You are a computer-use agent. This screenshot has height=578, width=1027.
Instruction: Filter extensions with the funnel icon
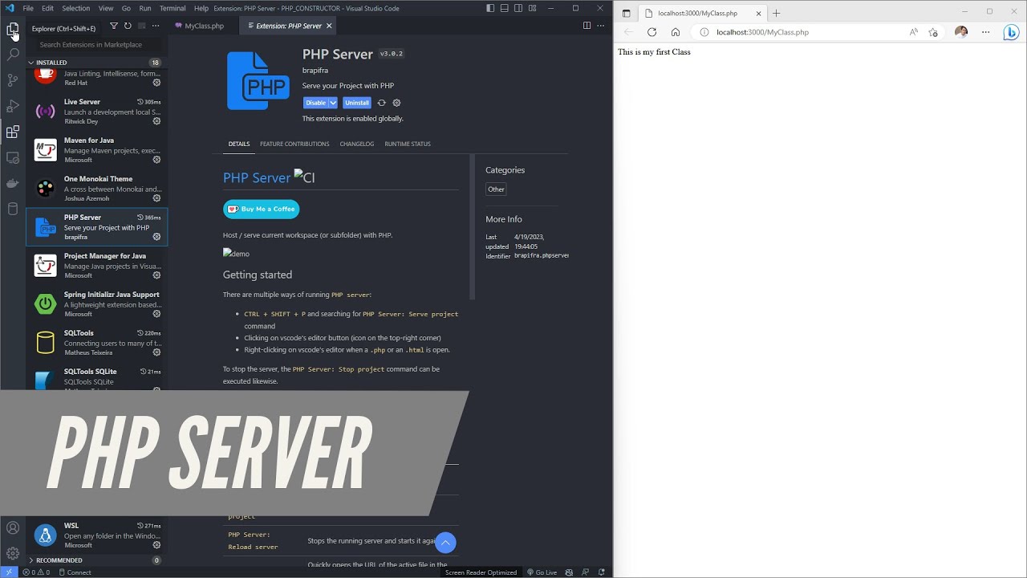pyautogui.click(x=113, y=26)
